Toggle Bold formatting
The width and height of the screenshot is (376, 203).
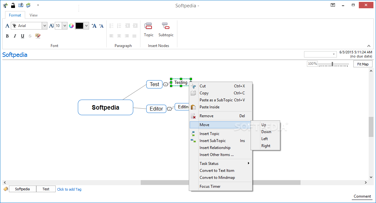coord(7,36)
